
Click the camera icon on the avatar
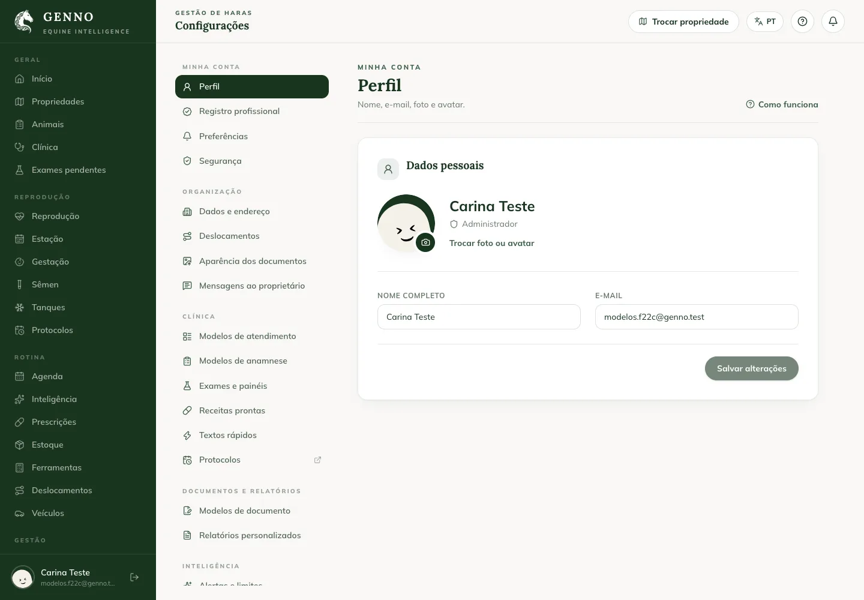click(425, 242)
